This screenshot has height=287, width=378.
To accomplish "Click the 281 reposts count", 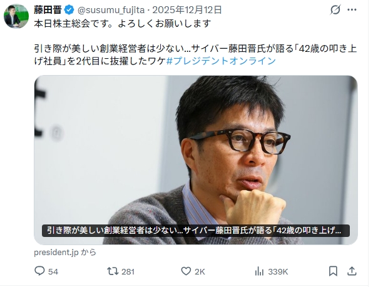I will pos(128,272).
